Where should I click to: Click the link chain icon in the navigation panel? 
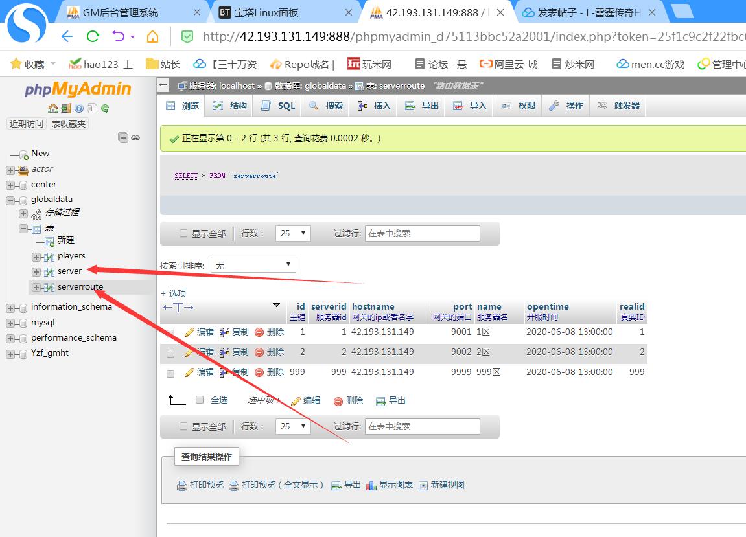tap(135, 137)
